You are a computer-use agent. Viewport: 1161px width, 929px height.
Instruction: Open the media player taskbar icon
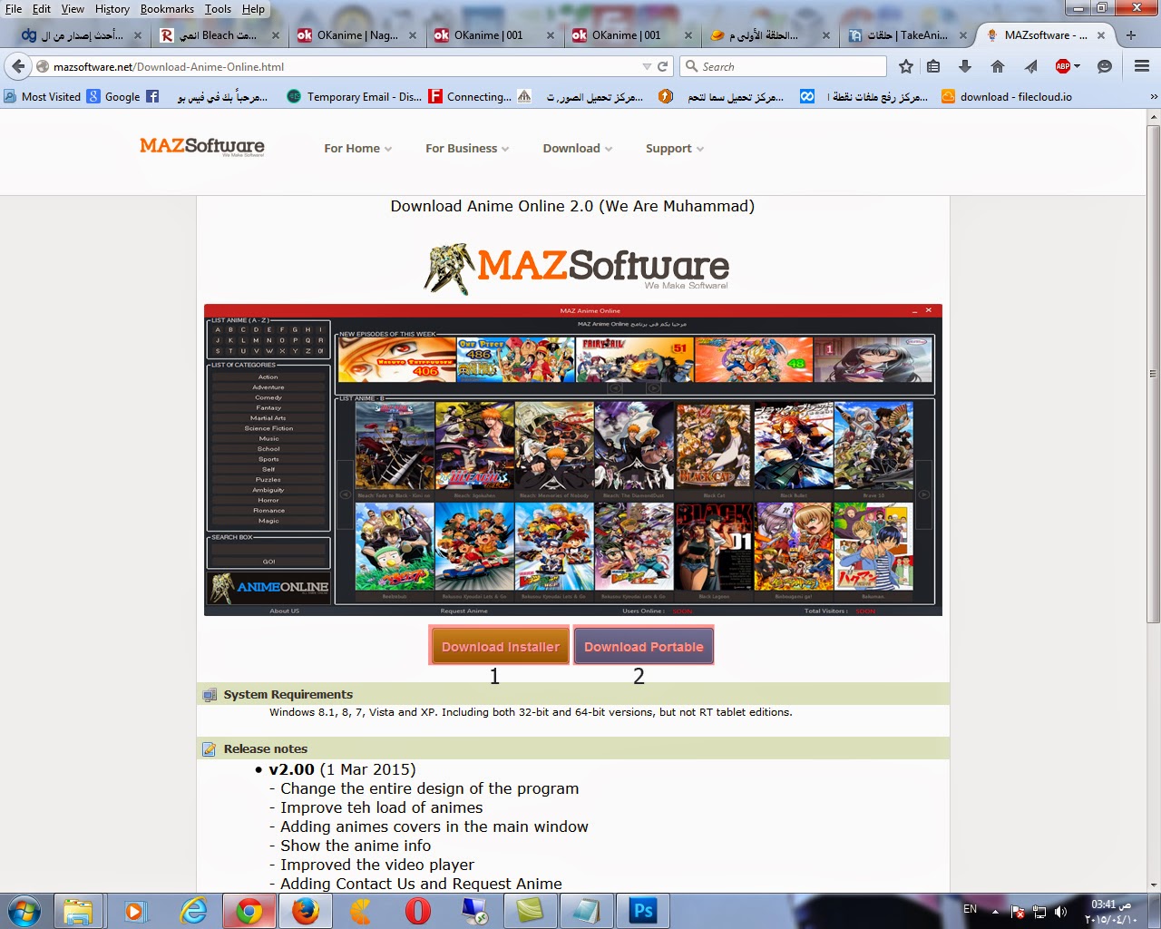(x=135, y=911)
